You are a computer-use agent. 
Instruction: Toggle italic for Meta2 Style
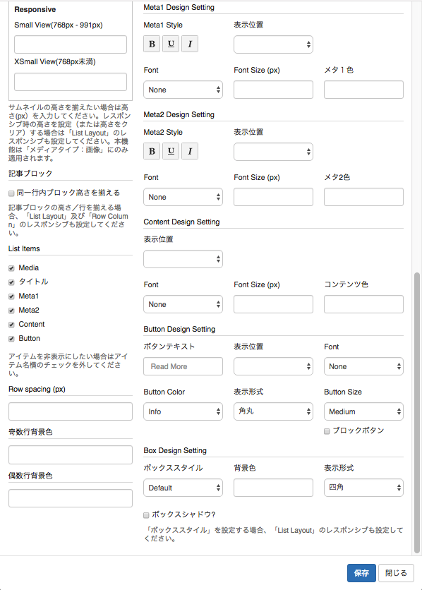(190, 151)
